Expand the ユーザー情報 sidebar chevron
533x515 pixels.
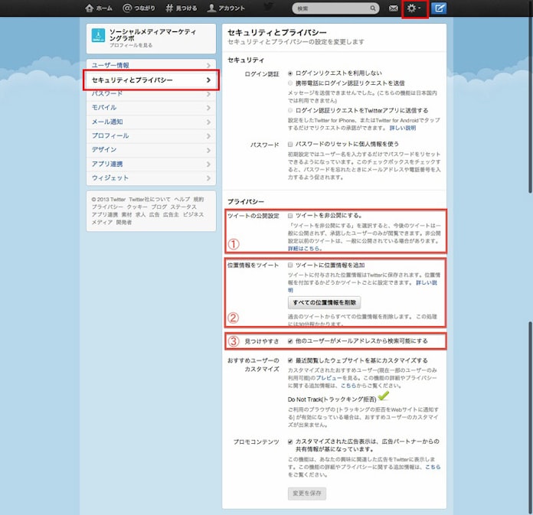click(208, 66)
